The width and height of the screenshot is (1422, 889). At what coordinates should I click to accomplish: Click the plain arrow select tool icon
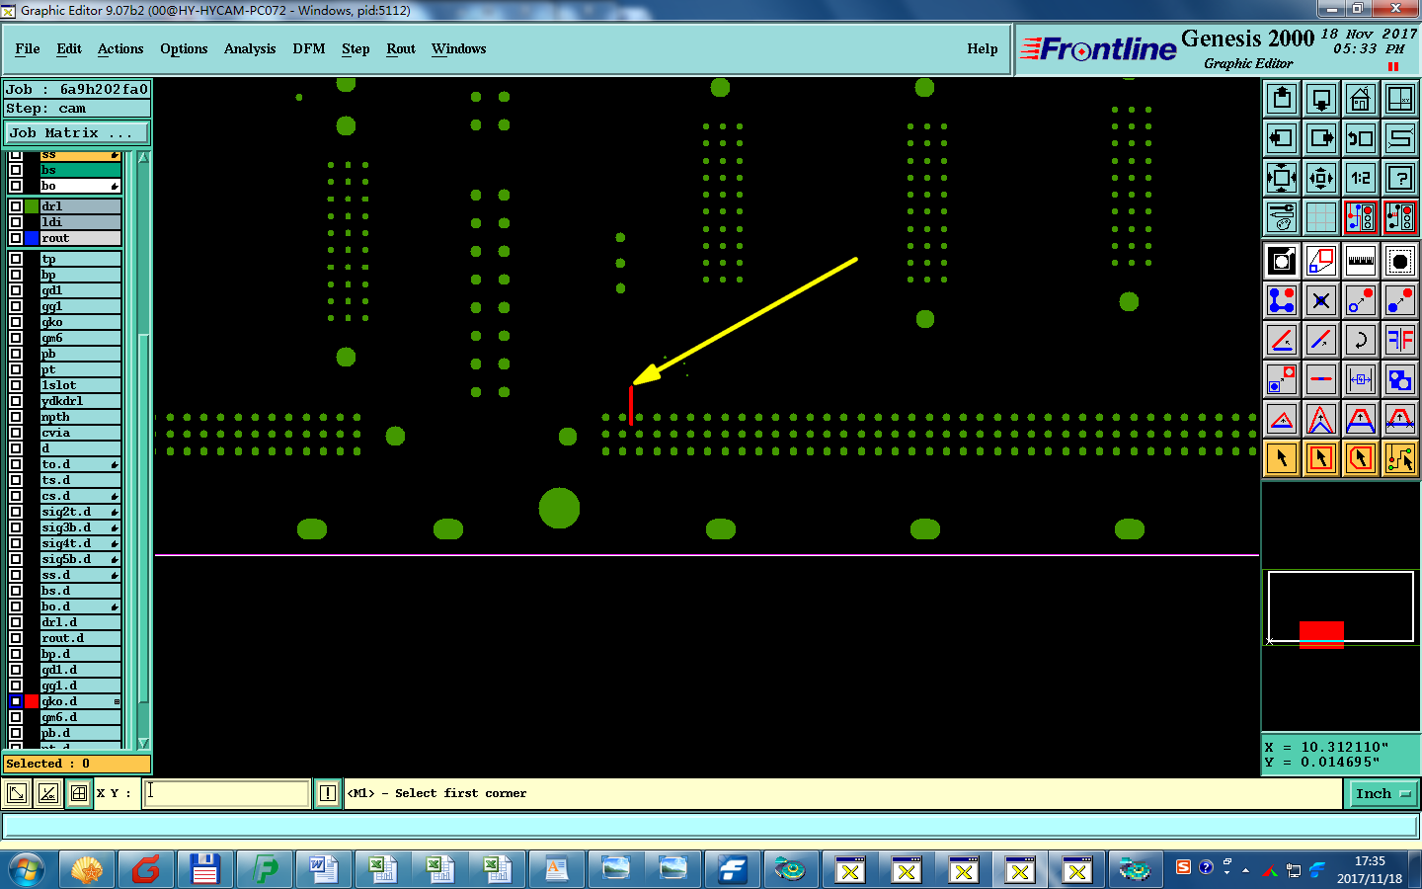(1282, 458)
